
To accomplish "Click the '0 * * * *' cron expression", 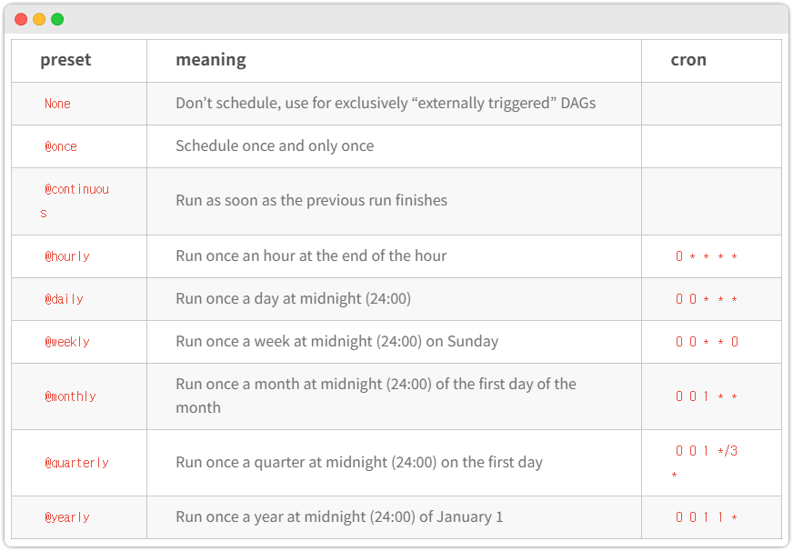I will click(x=707, y=256).
